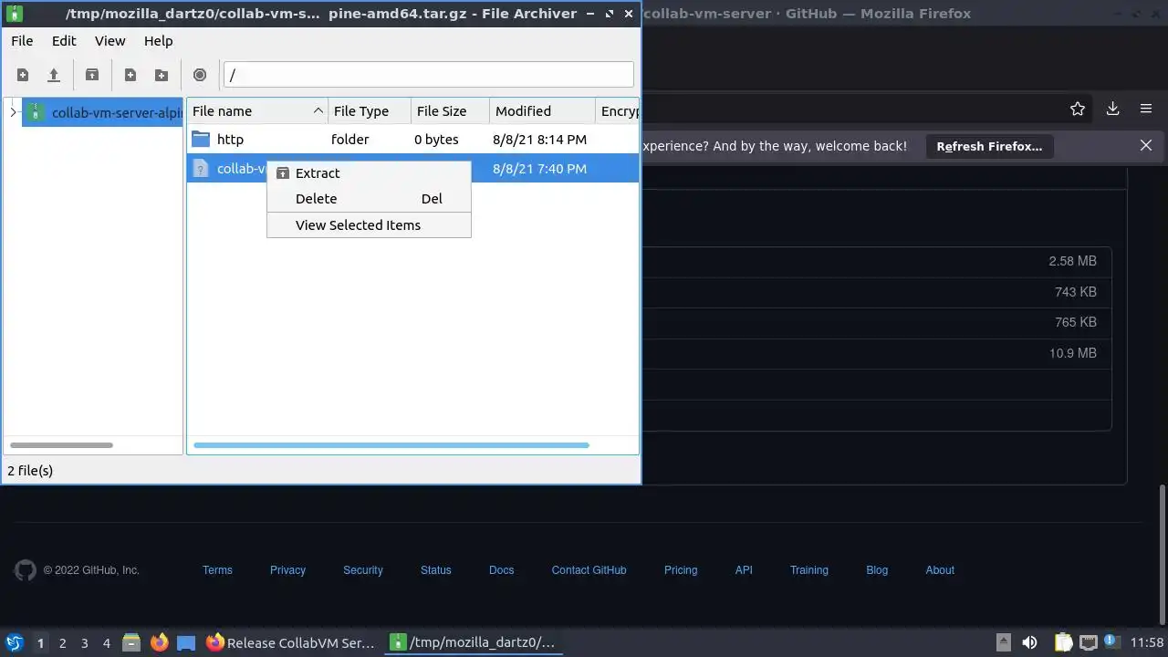
Task: Click the File Size column header
Action: click(x=450, y=111)
